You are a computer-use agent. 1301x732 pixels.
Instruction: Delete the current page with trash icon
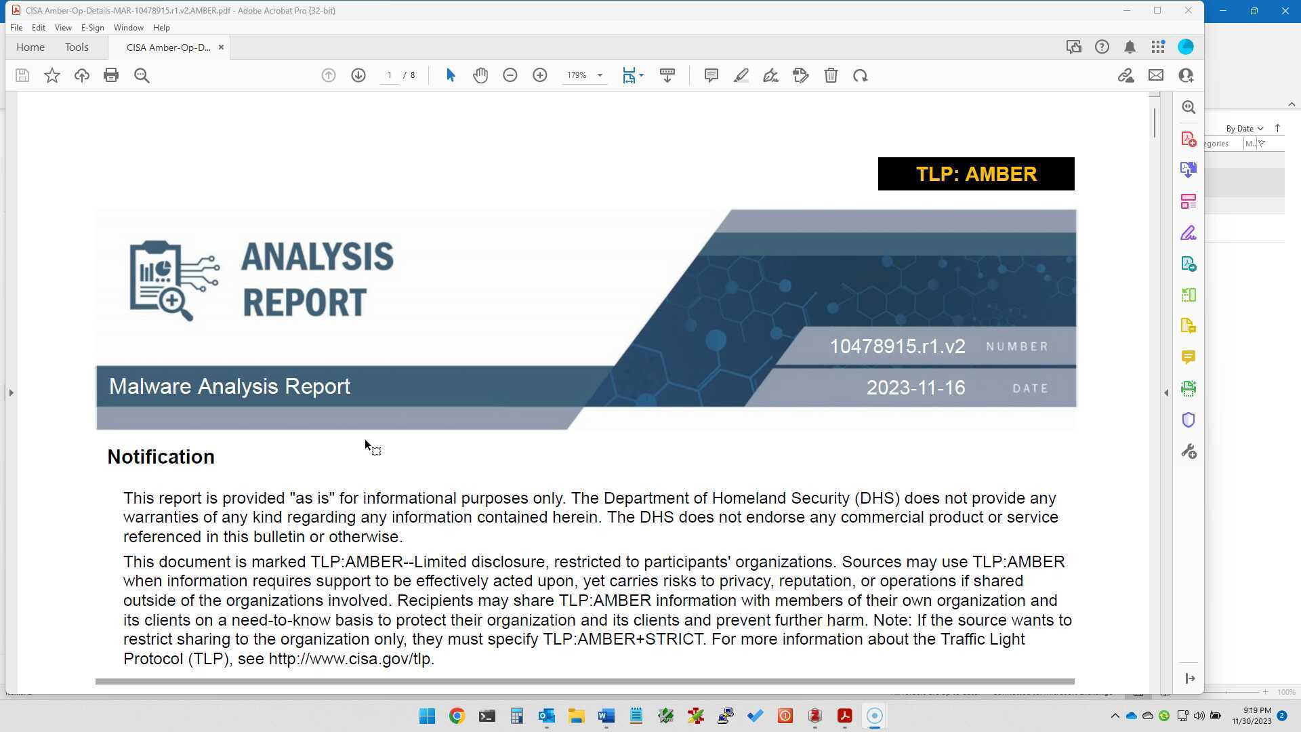pyautogui.click(x=831, y=75)
